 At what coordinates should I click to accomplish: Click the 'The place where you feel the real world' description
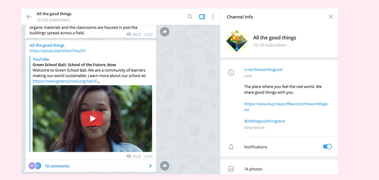pyautogui.click(x=283, y=89)
